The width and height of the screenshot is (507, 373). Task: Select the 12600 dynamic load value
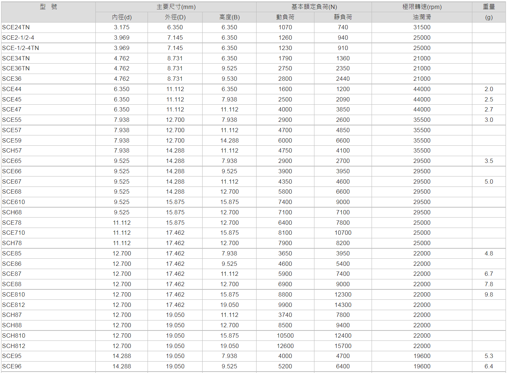285,346
